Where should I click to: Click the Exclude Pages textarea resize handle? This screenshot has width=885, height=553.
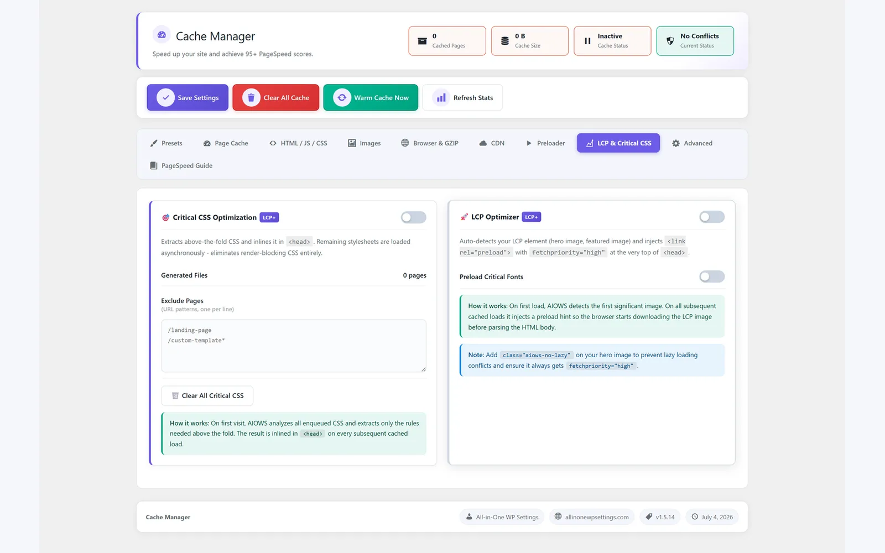pyautogui.click(x=423, y=369)
